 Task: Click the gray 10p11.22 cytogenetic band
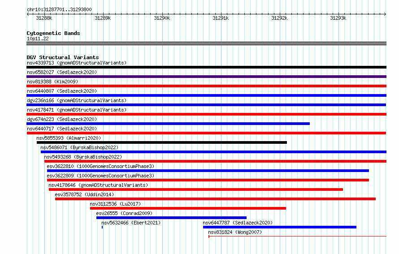(x=206, y=43)
